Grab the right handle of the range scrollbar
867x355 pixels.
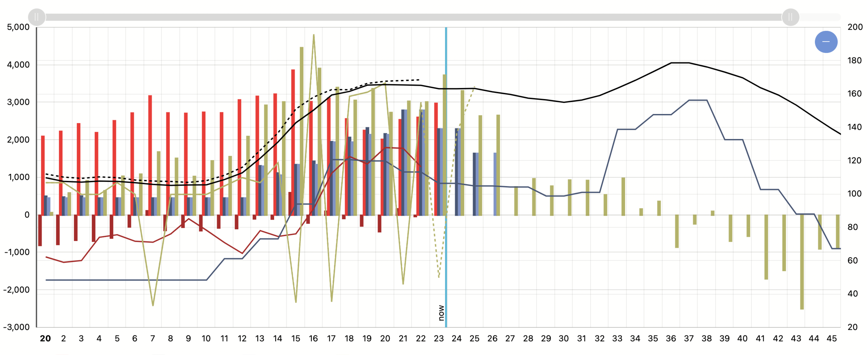pyautogui.click(x=790, y=17)
